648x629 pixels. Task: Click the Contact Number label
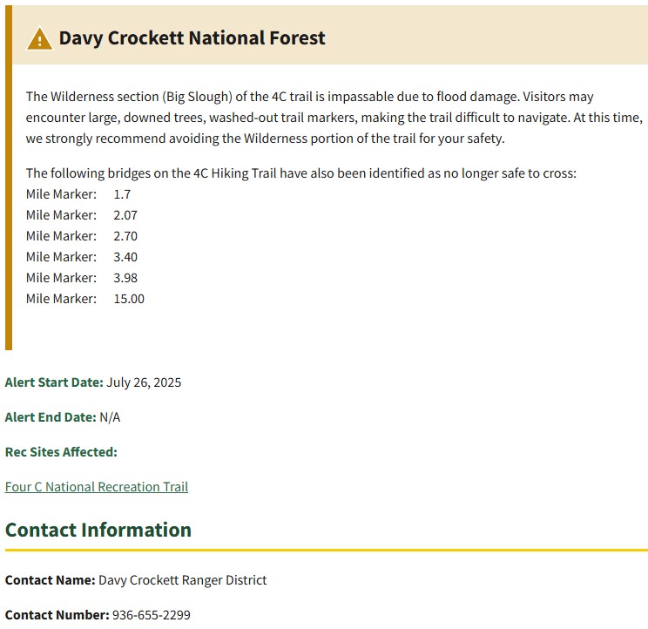57,615
